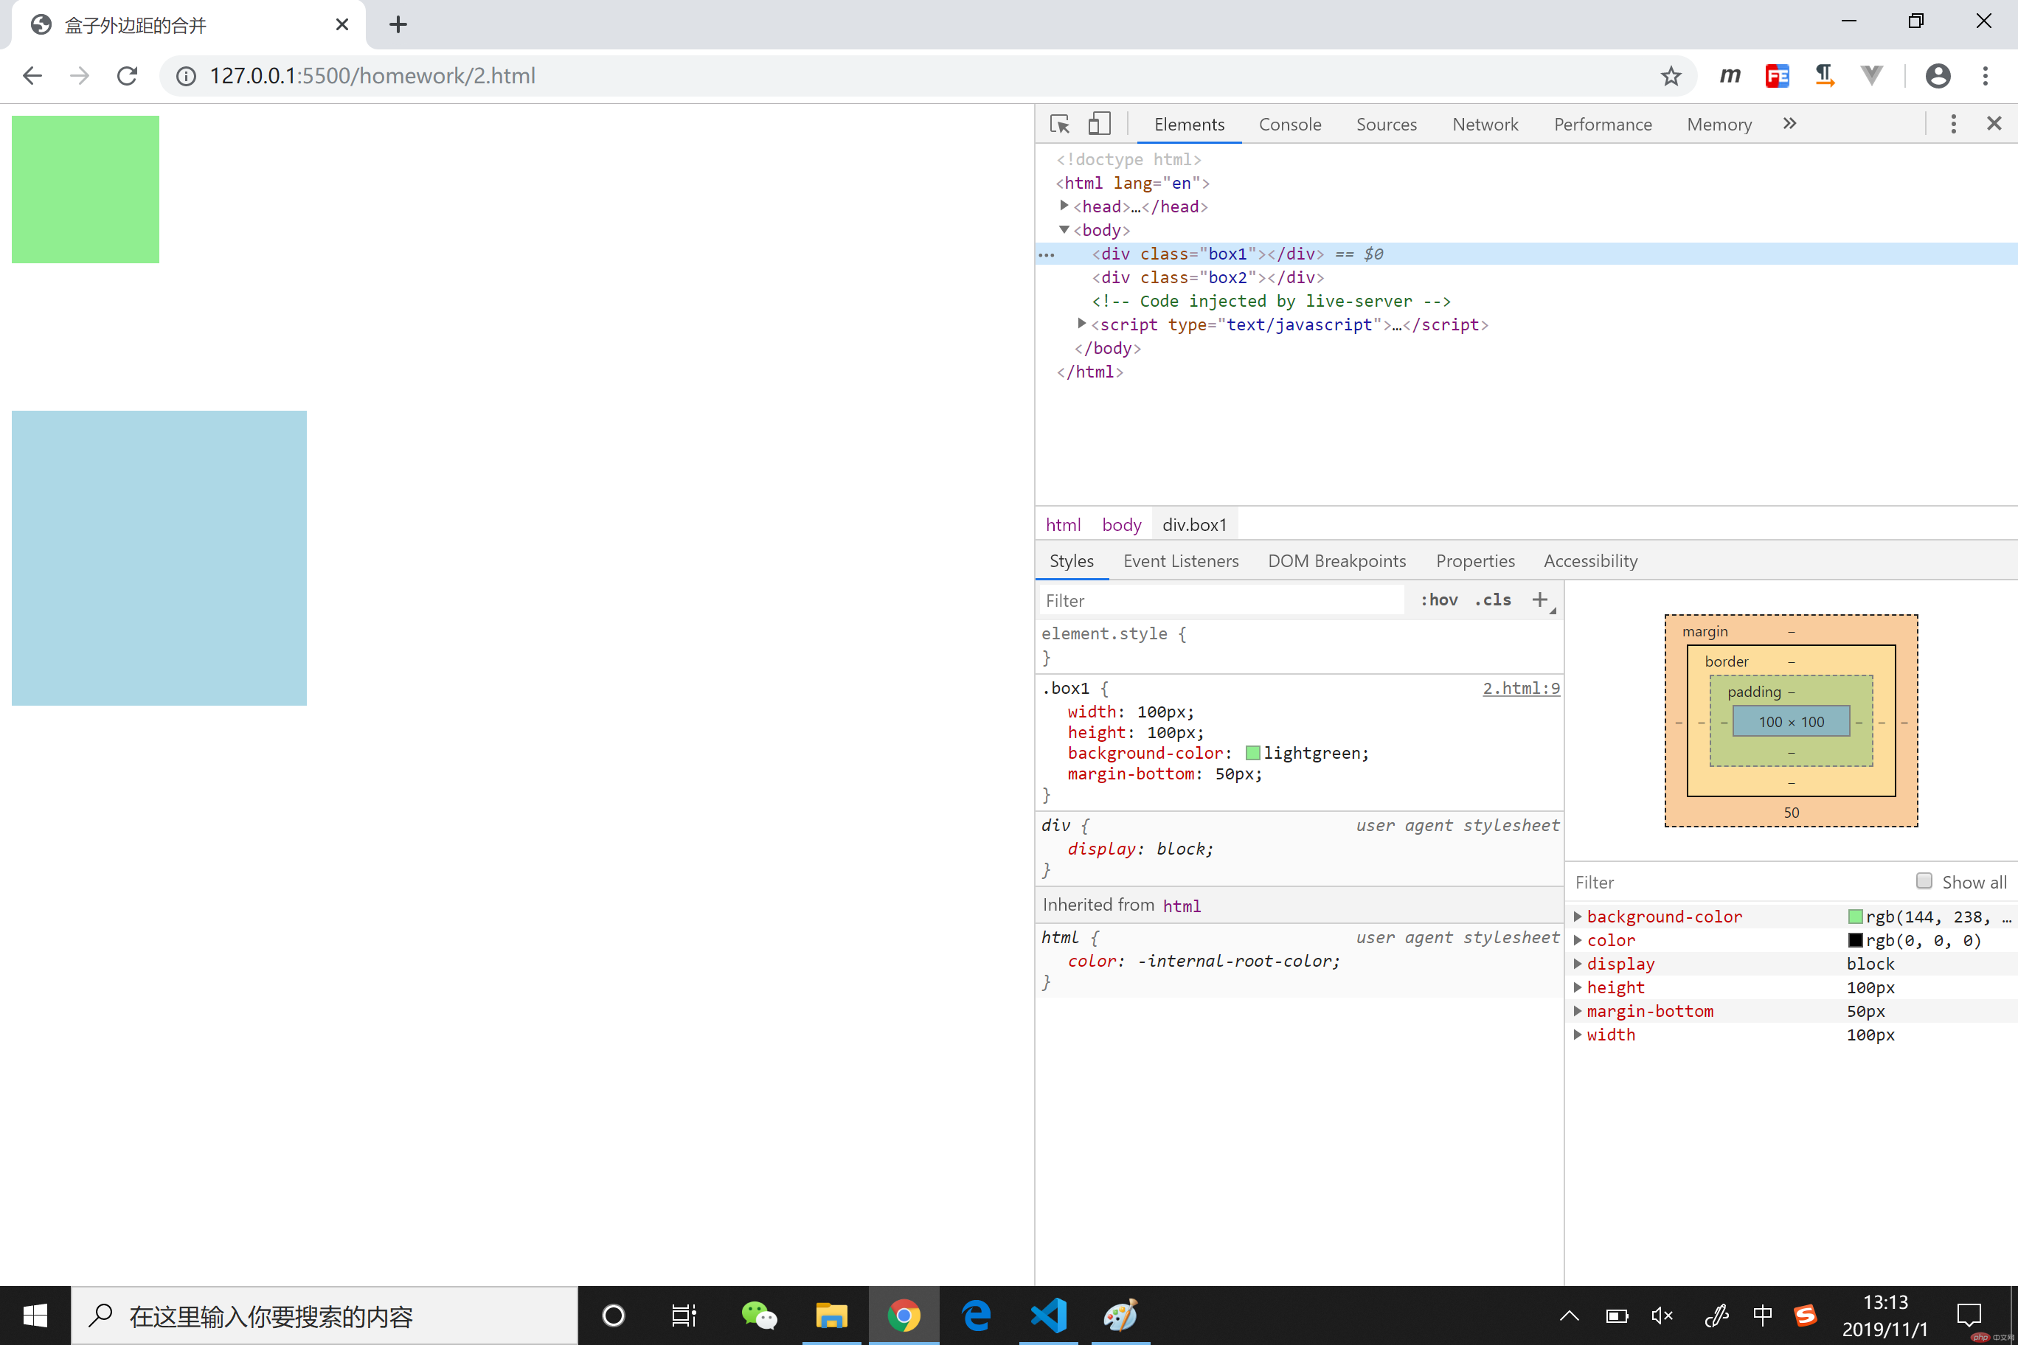Toggle the :hov element state button
The height and width of the screenshot is (1345, 2018).
click(x=1439, y=599)
